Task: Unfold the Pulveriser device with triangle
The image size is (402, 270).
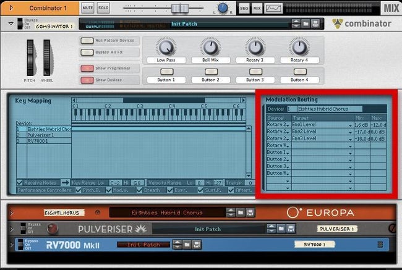Action: click(11, 229)
